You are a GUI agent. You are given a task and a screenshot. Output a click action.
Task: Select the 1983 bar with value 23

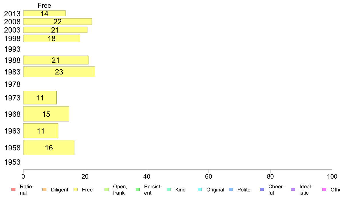pos(59,72)
